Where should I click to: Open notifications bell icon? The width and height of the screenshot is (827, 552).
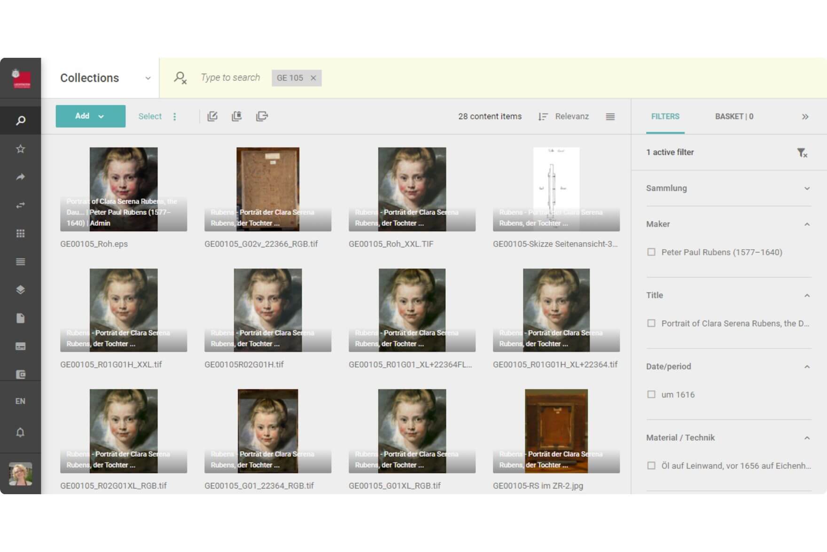coord(20,433)
